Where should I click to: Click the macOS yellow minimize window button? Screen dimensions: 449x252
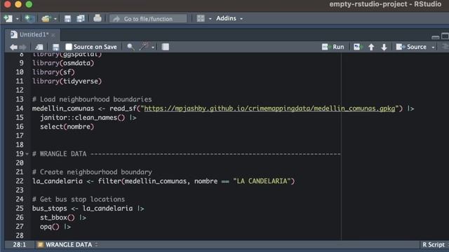coord(18,4)
